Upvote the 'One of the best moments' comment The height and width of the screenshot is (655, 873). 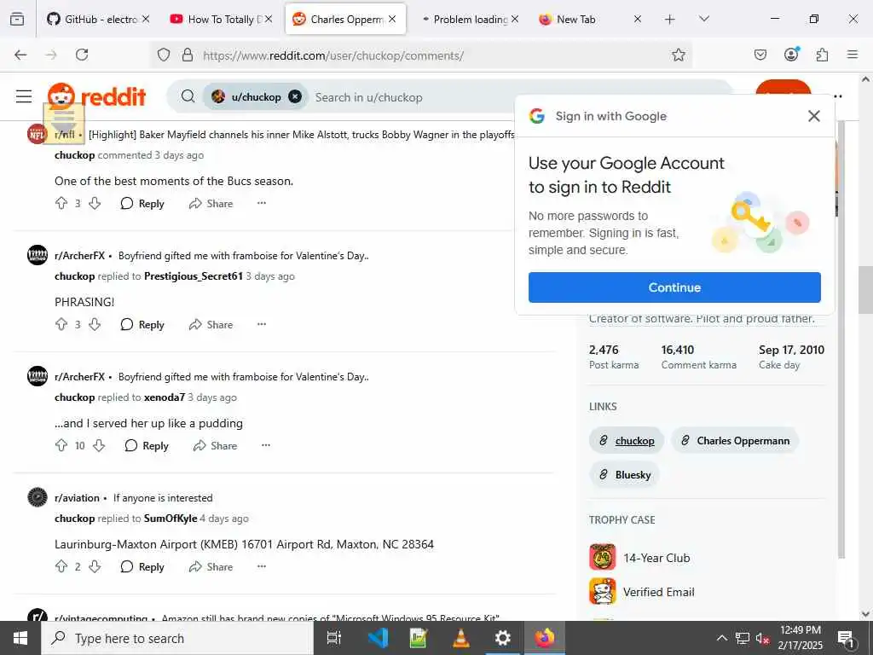tap(61, 203)
